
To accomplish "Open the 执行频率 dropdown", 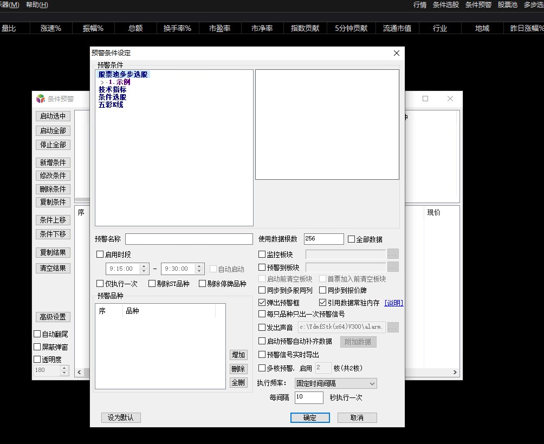I will (335, 383).
